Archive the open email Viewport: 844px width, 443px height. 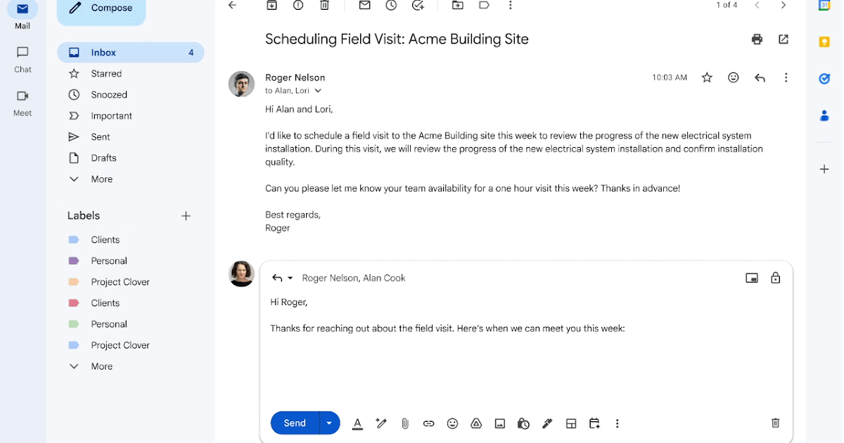click(x=272, y=6)
